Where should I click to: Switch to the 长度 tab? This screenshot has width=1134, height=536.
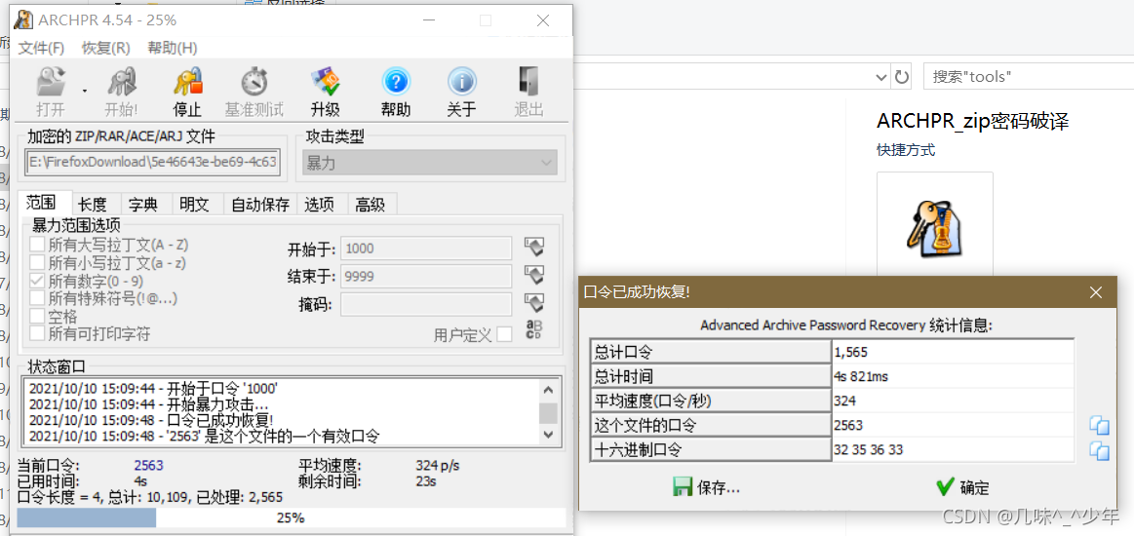(93, 205)
